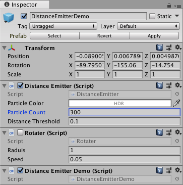Click the GameObject name field DistanceEmitterDemo
The width and height of the screenshot is (183, 185).
tap(88, 16)
